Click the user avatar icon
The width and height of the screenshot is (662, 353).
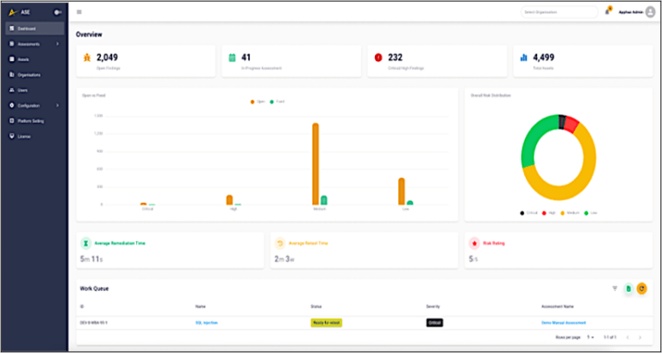[650, 12]
